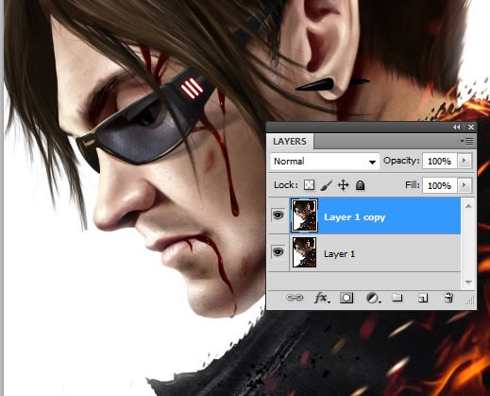Image resolution: width=490 pixels, height=396 pixels.
Task: Toggle lock position
Action: [343, 185]
